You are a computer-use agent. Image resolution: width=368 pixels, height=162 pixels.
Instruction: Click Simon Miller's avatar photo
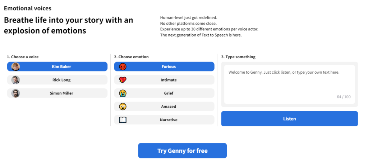(x=15, y=93)
